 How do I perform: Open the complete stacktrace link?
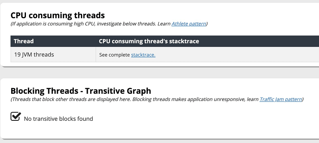point(143,55)
